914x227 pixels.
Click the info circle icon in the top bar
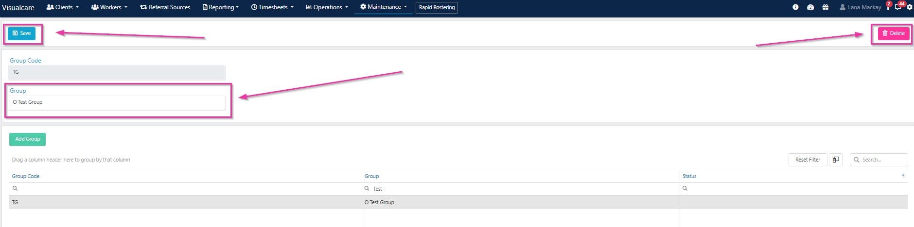point(795,7)
